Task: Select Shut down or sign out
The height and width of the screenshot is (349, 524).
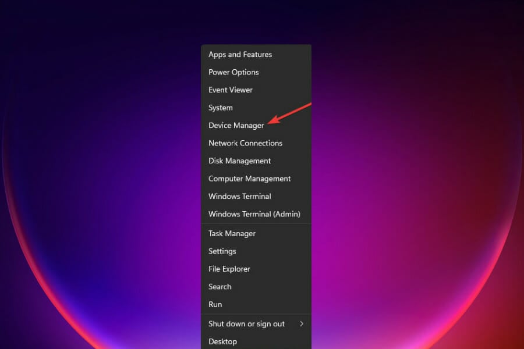Action: (256, 324)
